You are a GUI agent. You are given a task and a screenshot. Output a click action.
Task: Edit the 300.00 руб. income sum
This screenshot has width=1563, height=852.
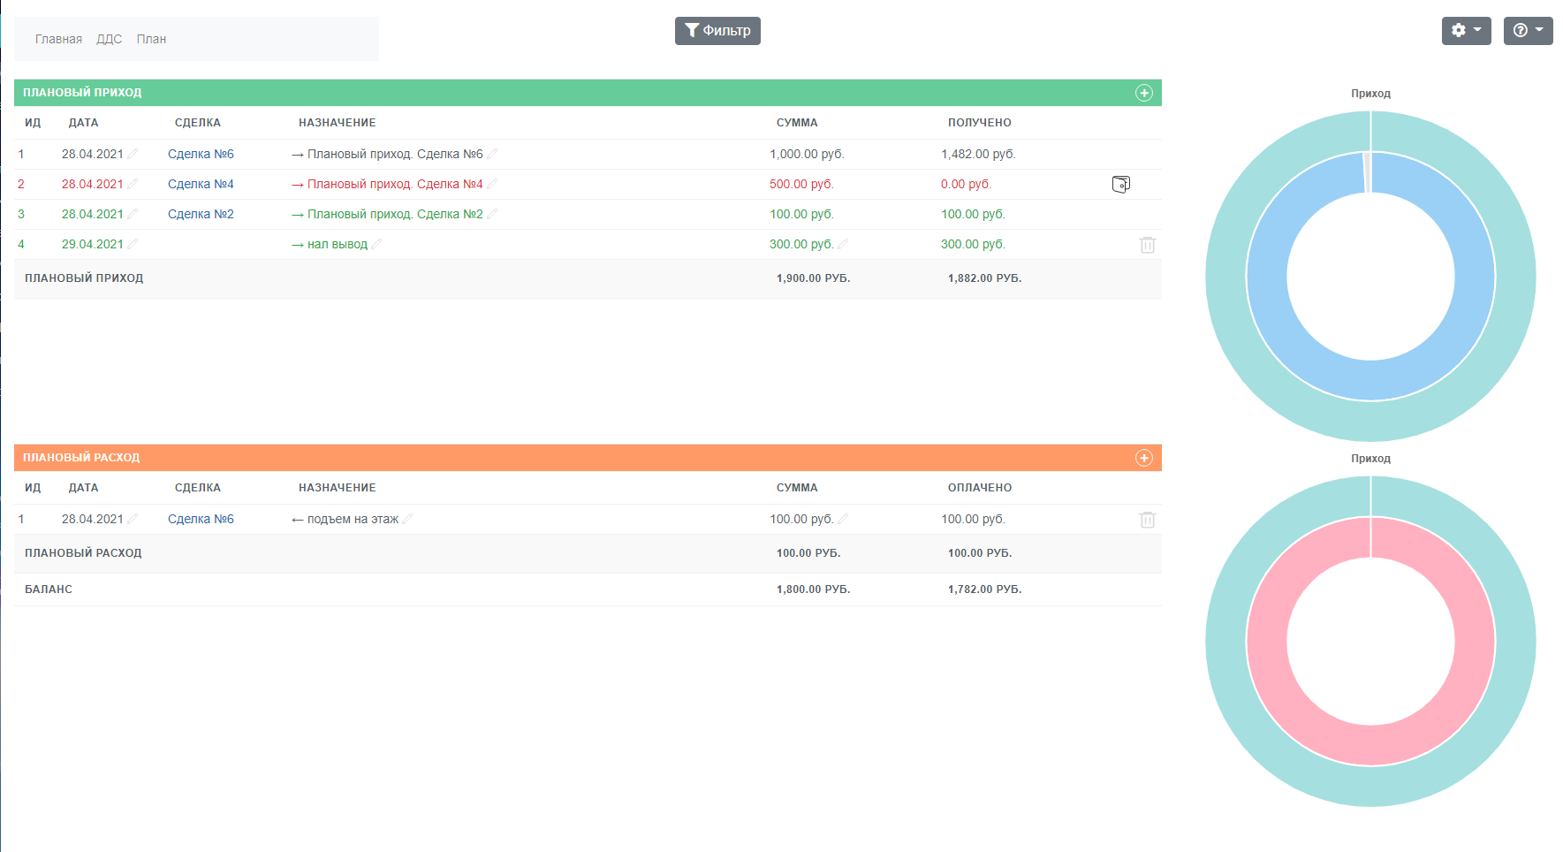click(843, 244)
